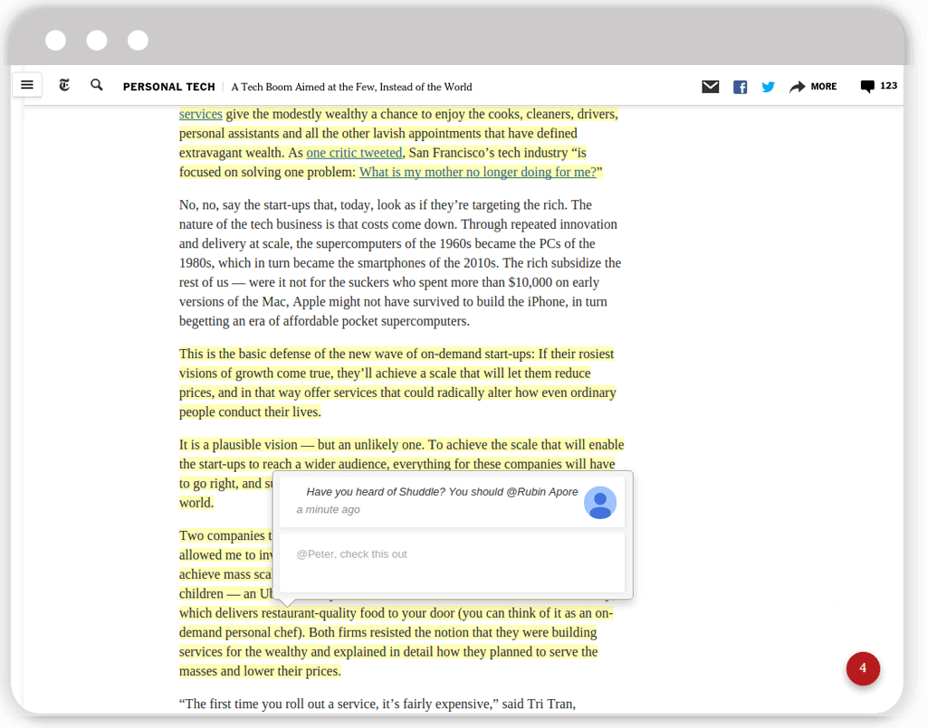Click the 'a minute ago' timestamp
The image size is (927, 728).
(328, 509)
